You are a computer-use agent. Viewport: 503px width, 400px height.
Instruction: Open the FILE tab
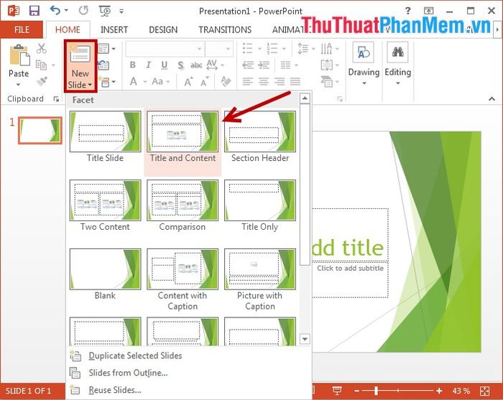tap(22, 30)
